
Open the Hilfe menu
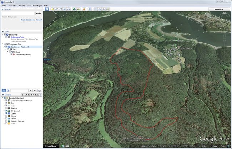(x=46, y=6)
